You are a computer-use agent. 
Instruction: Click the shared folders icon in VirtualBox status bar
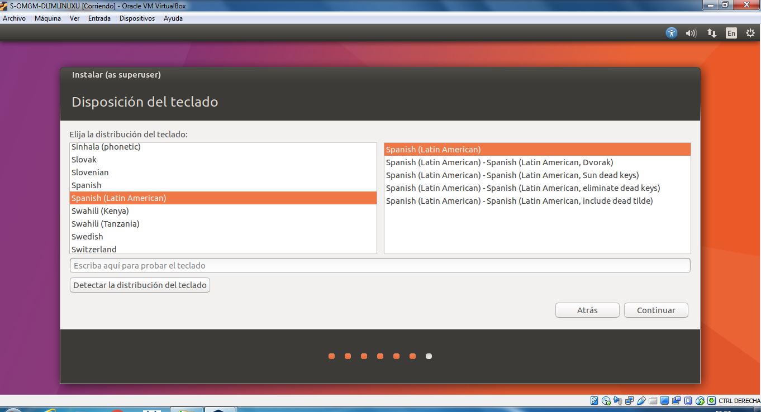(x=654, y=400)
